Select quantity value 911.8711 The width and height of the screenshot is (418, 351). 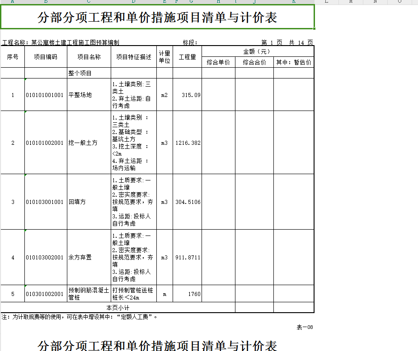[187, 257]
